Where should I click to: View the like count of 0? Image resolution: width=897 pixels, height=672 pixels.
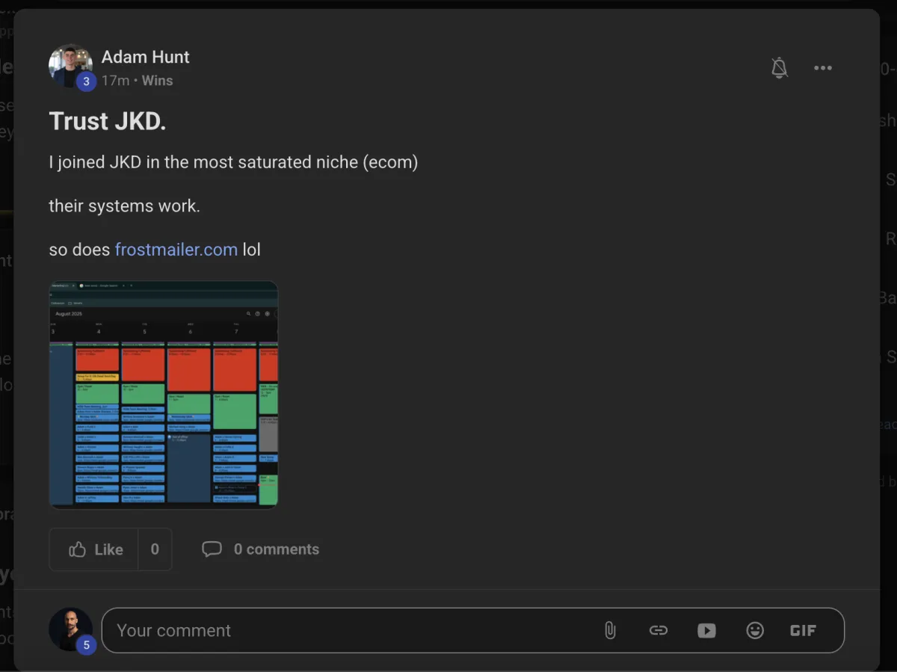pos(155,549)
